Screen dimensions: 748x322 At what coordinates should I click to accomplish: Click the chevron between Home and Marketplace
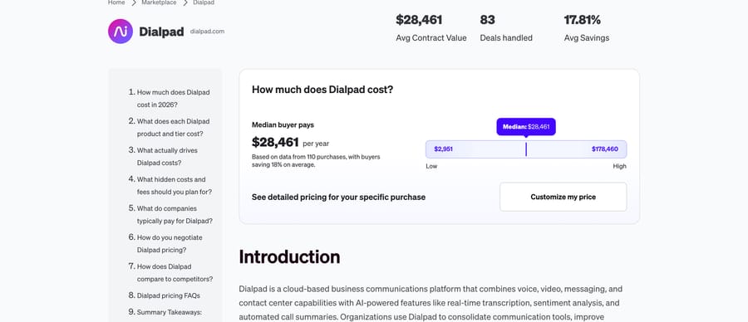click(134, 2)
